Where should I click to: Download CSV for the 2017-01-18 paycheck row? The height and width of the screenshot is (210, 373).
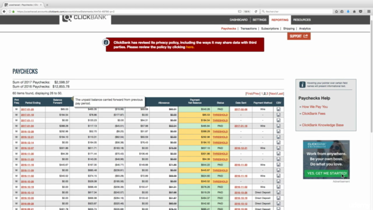coord(279,115)
